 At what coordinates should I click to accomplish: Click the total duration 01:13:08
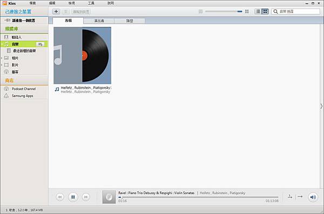(272, 201)
